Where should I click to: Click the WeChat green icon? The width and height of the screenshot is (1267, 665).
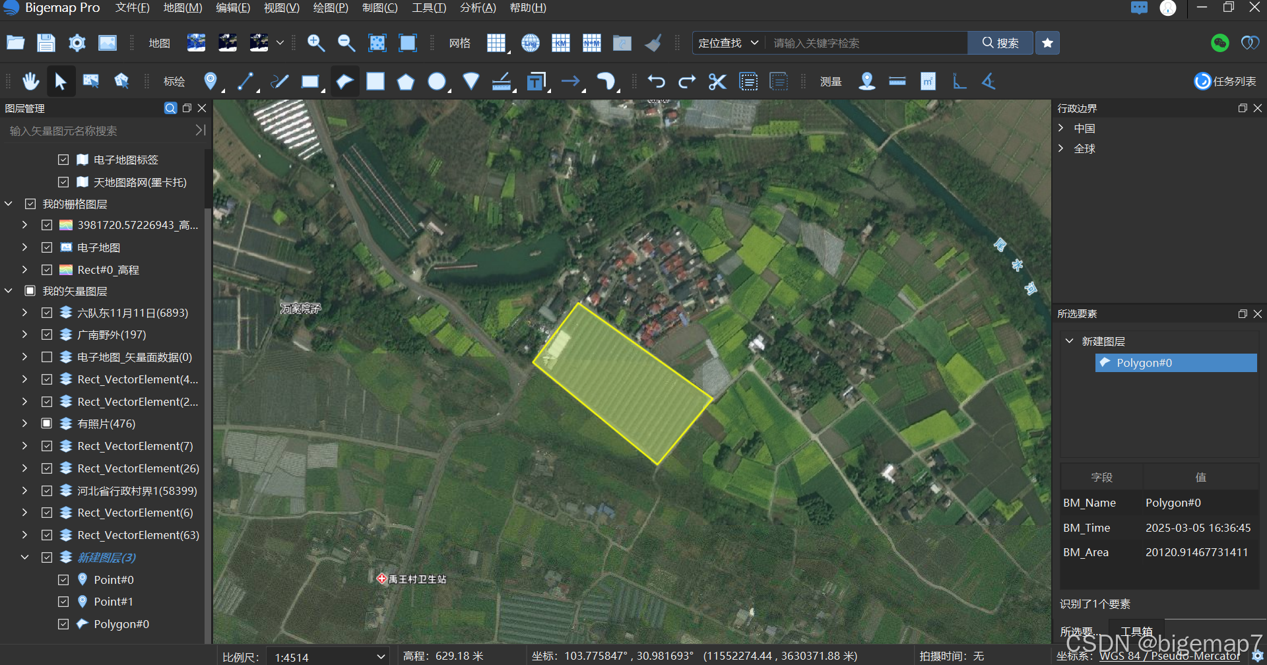tap(1220, 43)
